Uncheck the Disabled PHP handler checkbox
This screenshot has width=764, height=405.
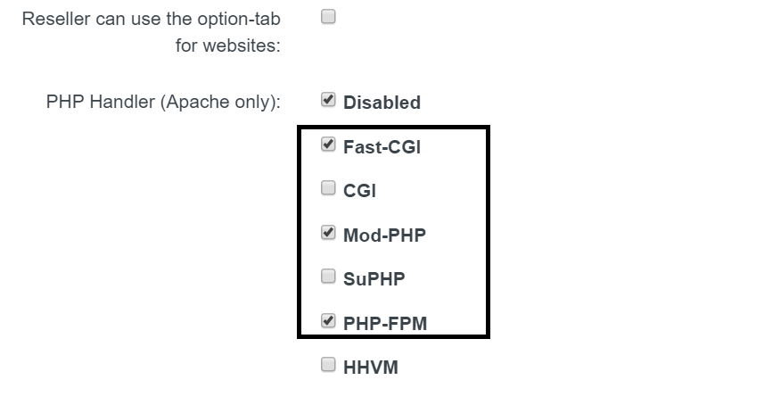point(328,100)
